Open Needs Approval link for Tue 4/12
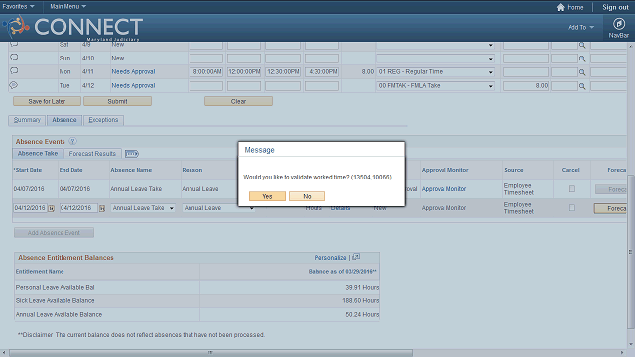 pos(133,86)
